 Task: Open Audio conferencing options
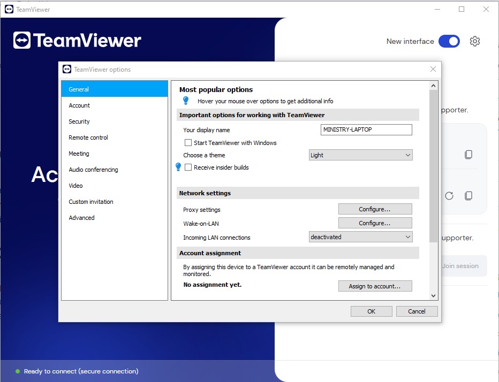point(115,170)
